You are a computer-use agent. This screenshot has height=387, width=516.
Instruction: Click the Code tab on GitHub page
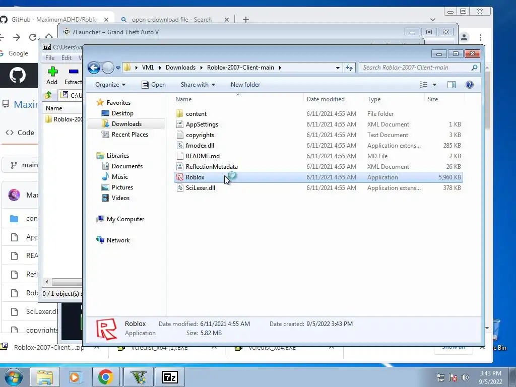(x=20, y=133)
